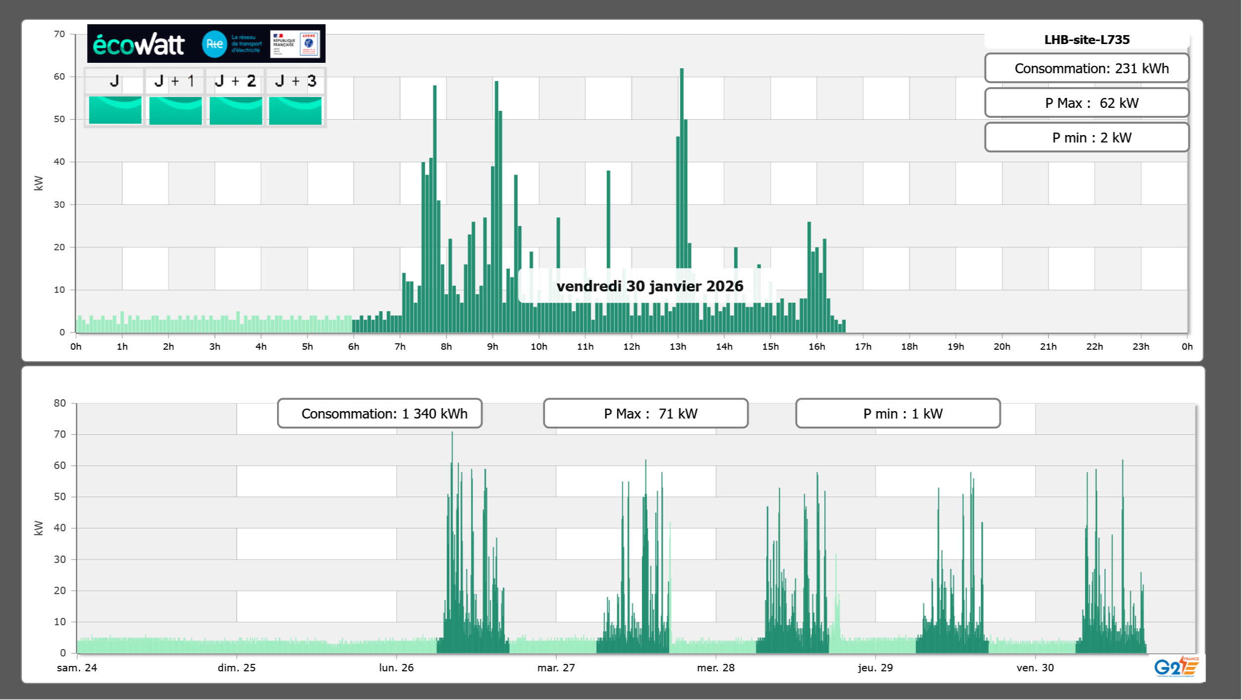1242x700 pixels.
Task: Click the P Max : 71 kW weekly box
Action: tap(645, 414)
